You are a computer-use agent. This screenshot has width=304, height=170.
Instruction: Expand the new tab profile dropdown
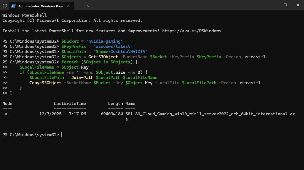88,6
